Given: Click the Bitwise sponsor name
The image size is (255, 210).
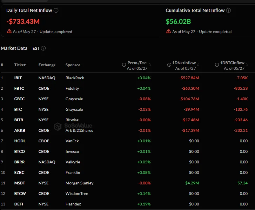Looking at the screenshot, I should pos(72,120).
